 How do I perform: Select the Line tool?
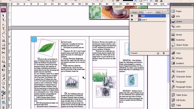pyautogui.click(x=3, y=37)
